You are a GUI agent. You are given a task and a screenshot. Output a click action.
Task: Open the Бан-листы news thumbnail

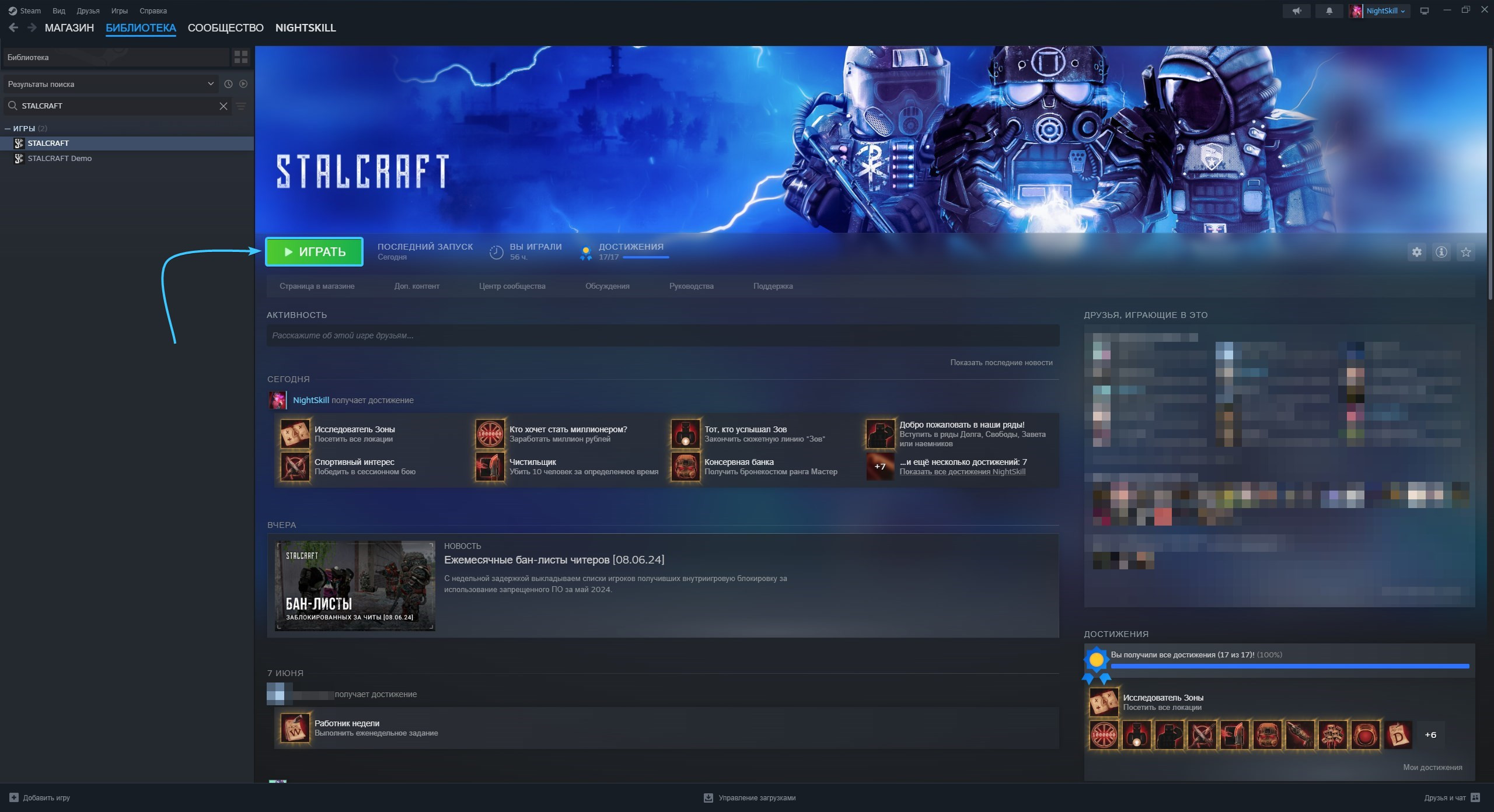click(355, 586)
